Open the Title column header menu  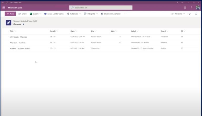click(13, 31)
